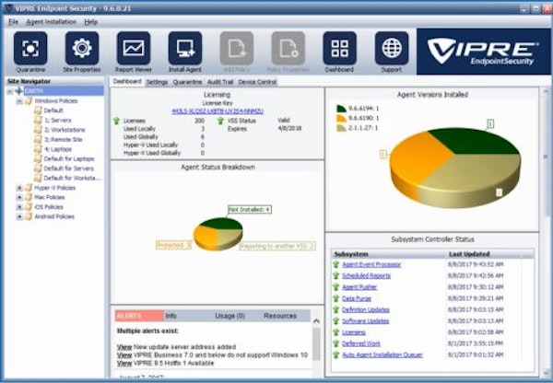Viewport: 553px width, 383px height.
Task: Switch to the Device Control tab
Action: tap(257, 82)
